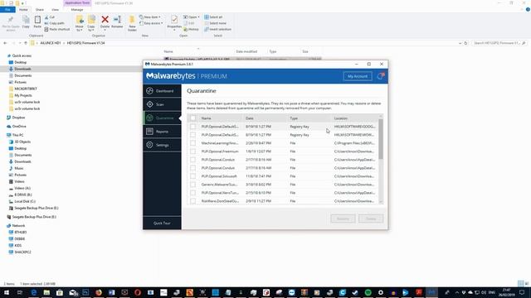Open the Reports section in Malwarebytes
The width and height of the screenshot is (531, 298).
point(162,132)
